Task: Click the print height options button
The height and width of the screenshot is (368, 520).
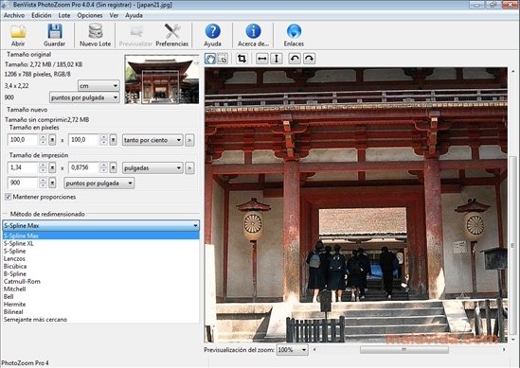Action: click(113, 167)
